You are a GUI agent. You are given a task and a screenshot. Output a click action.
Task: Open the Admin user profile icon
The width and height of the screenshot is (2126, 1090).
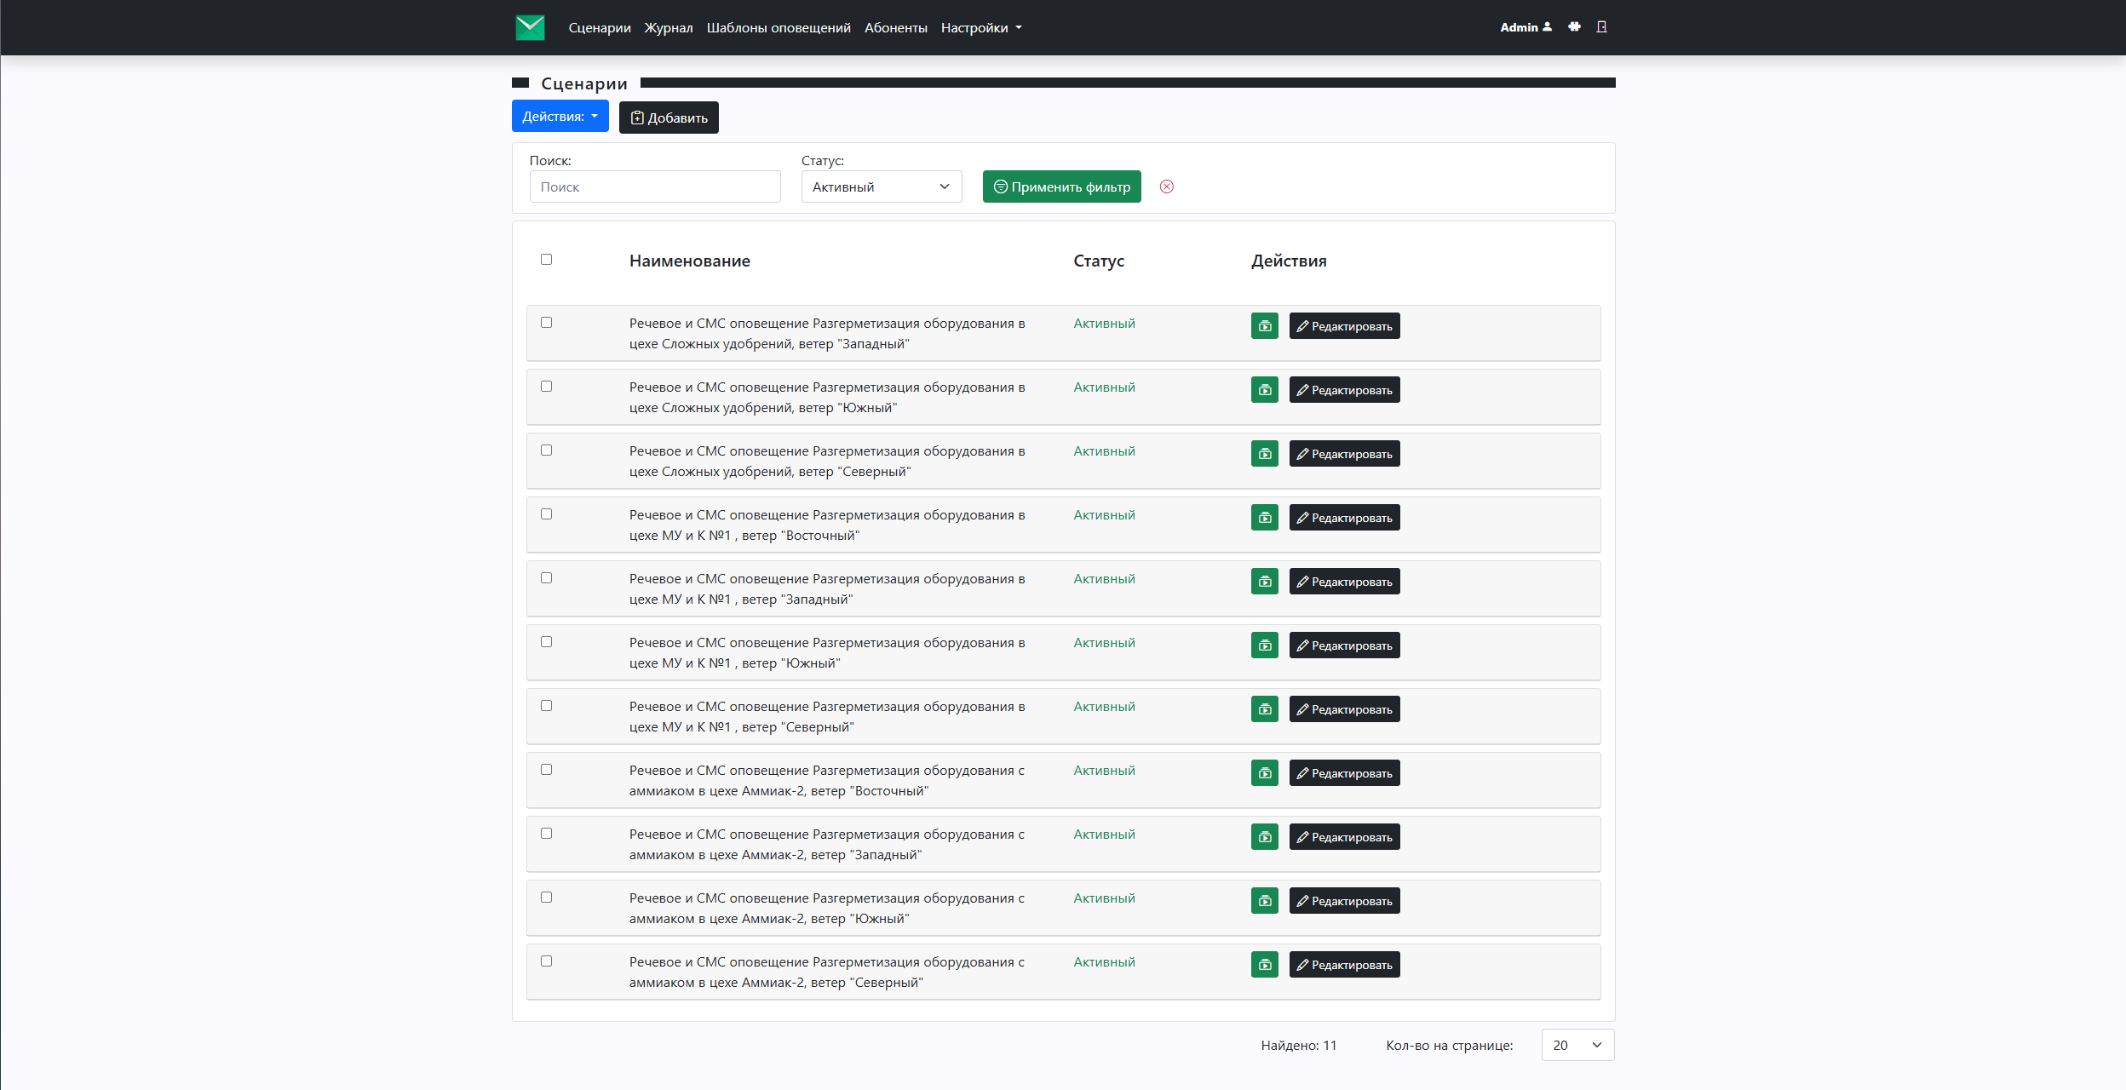pos(1547,27)
